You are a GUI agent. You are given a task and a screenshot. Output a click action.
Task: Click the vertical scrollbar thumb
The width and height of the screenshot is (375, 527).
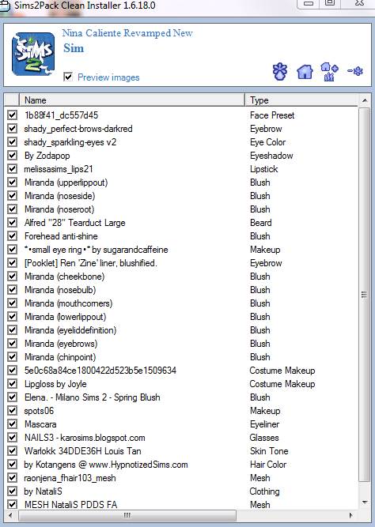pos(364,295)
